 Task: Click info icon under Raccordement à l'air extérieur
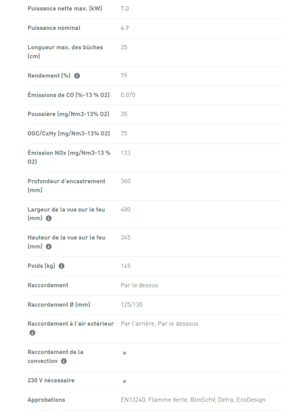[32, 333]
